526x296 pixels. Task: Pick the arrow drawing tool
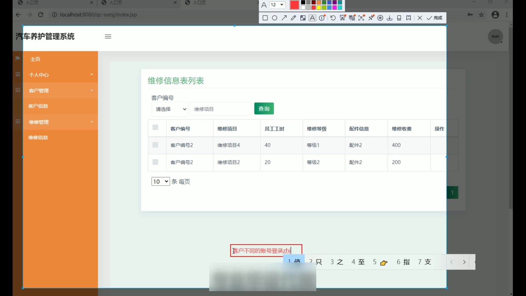[284, 18]
